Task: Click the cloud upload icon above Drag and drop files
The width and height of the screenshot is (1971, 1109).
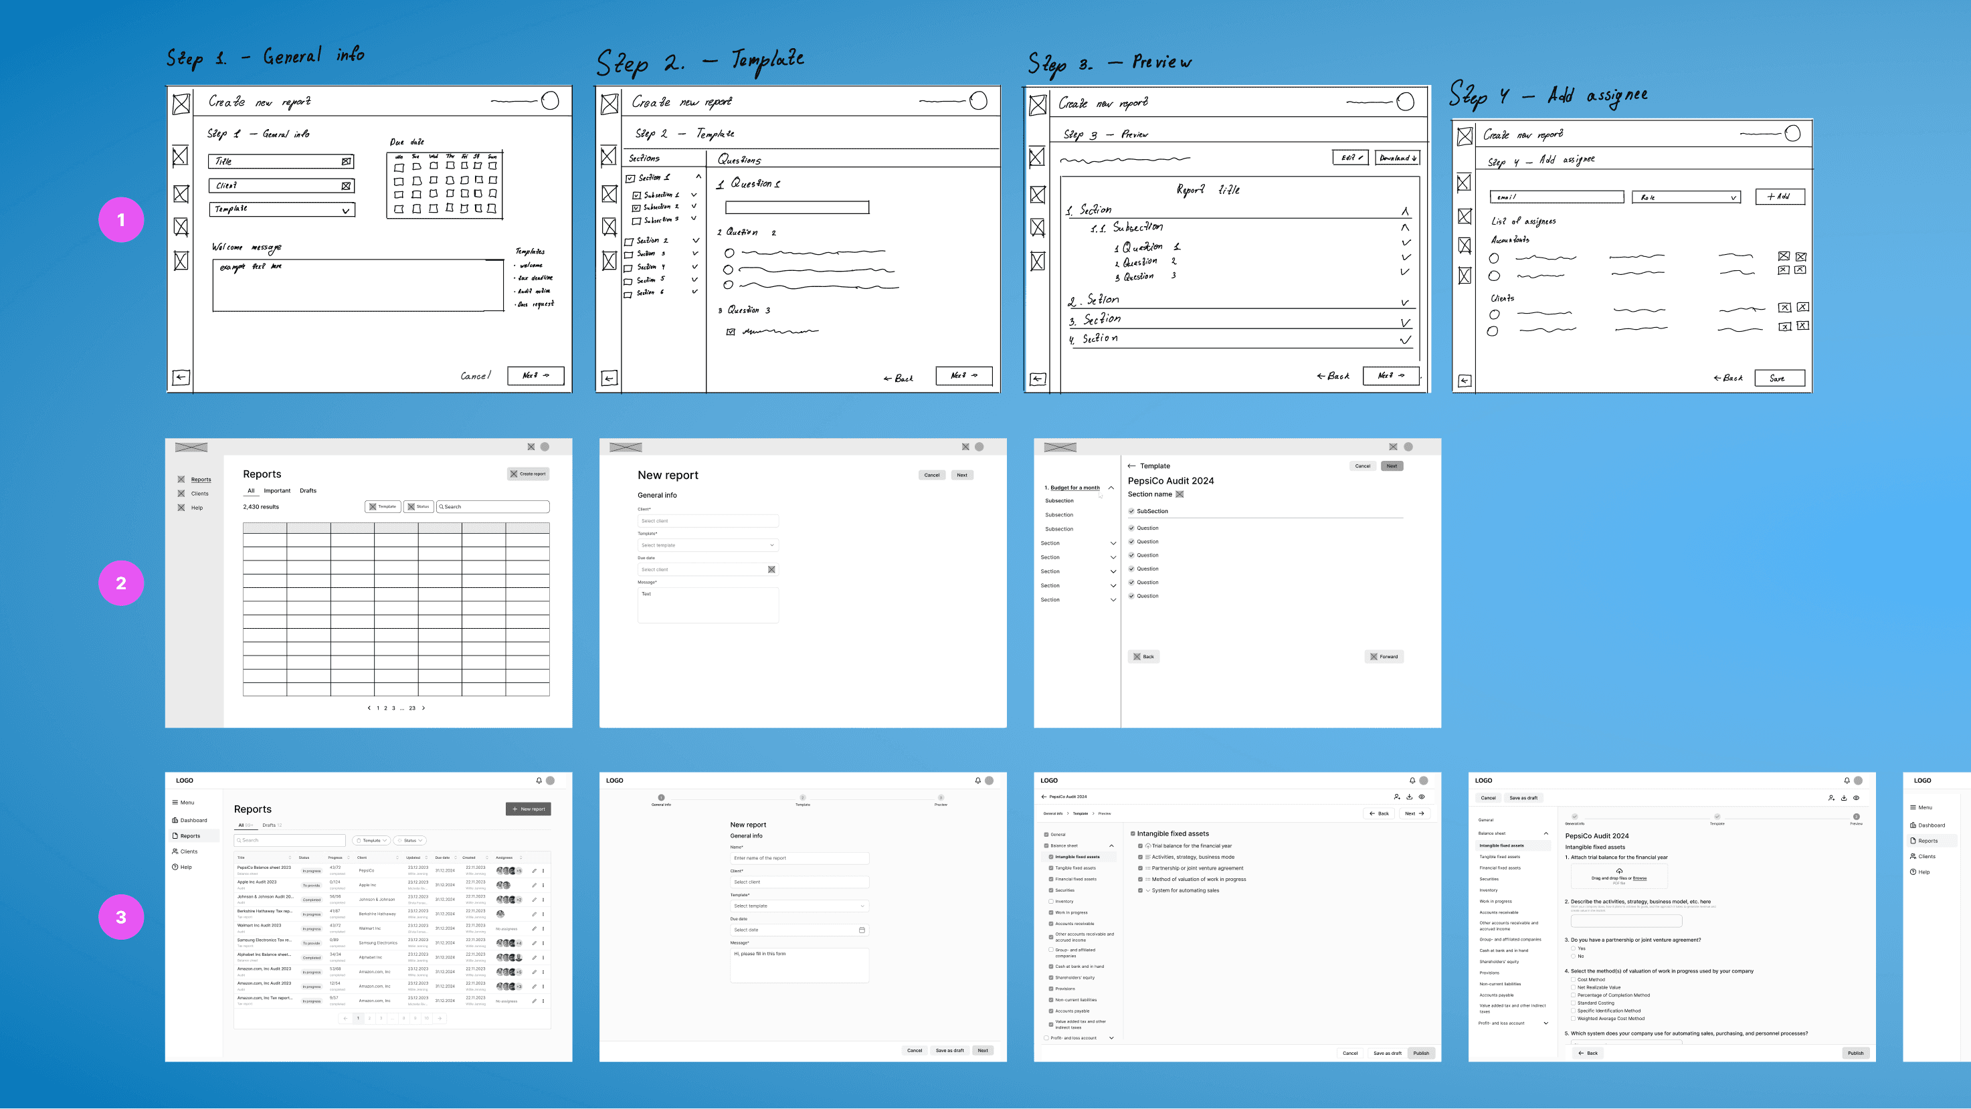Action: tap(1619, 871)
